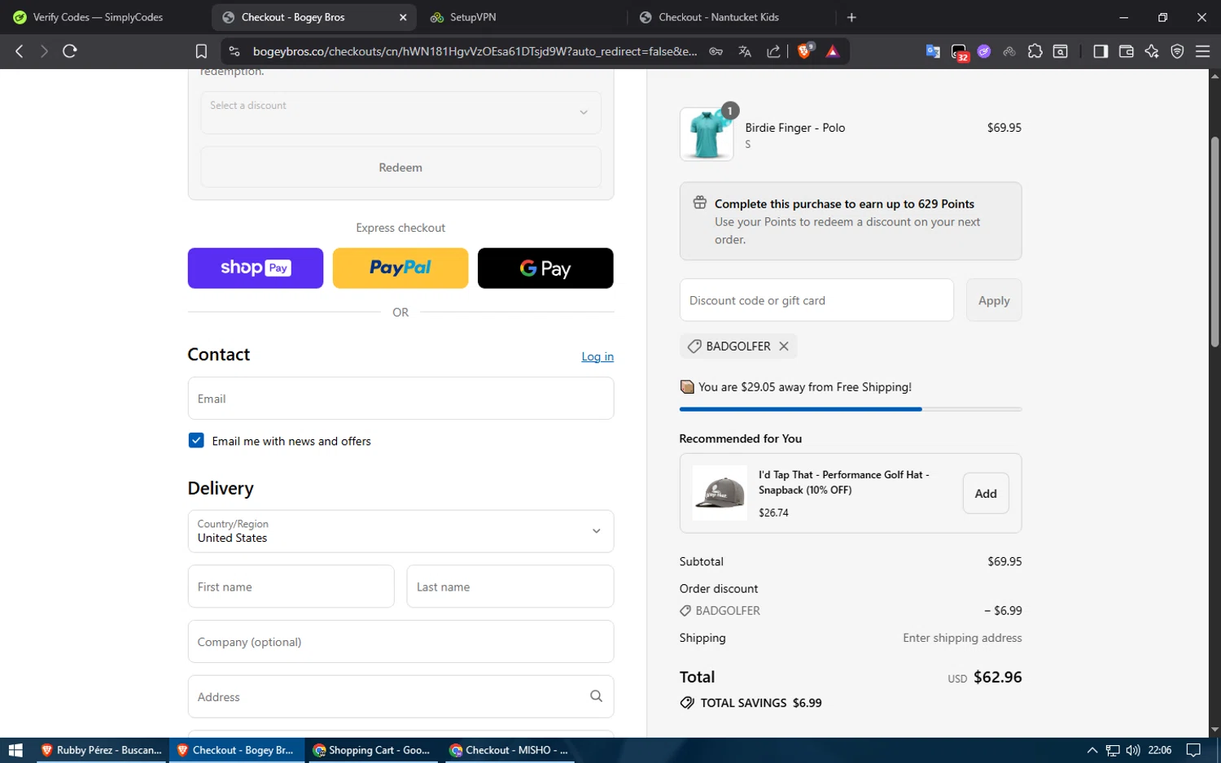The image size is (1221, 763).
Task: Open volume control in system tray
Action: point(1133,750)
